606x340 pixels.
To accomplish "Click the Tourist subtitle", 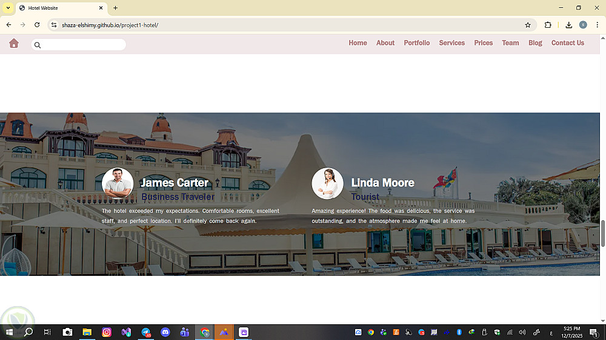I will 365,197.
